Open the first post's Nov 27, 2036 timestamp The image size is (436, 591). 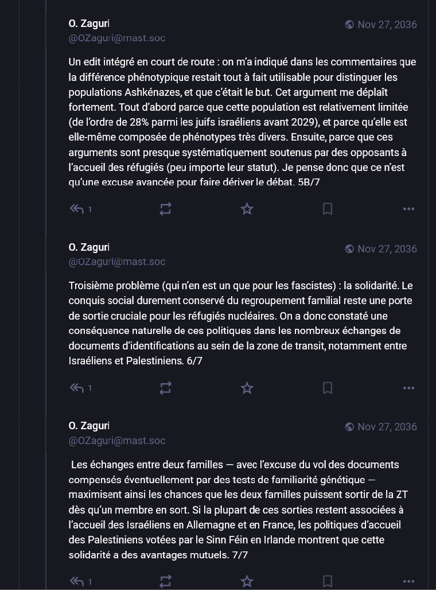coord(387,25)
